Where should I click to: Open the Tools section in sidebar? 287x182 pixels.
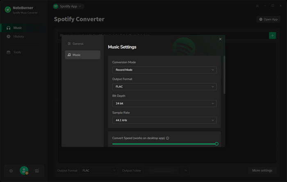pyautogui.click(x=17, y=52)
